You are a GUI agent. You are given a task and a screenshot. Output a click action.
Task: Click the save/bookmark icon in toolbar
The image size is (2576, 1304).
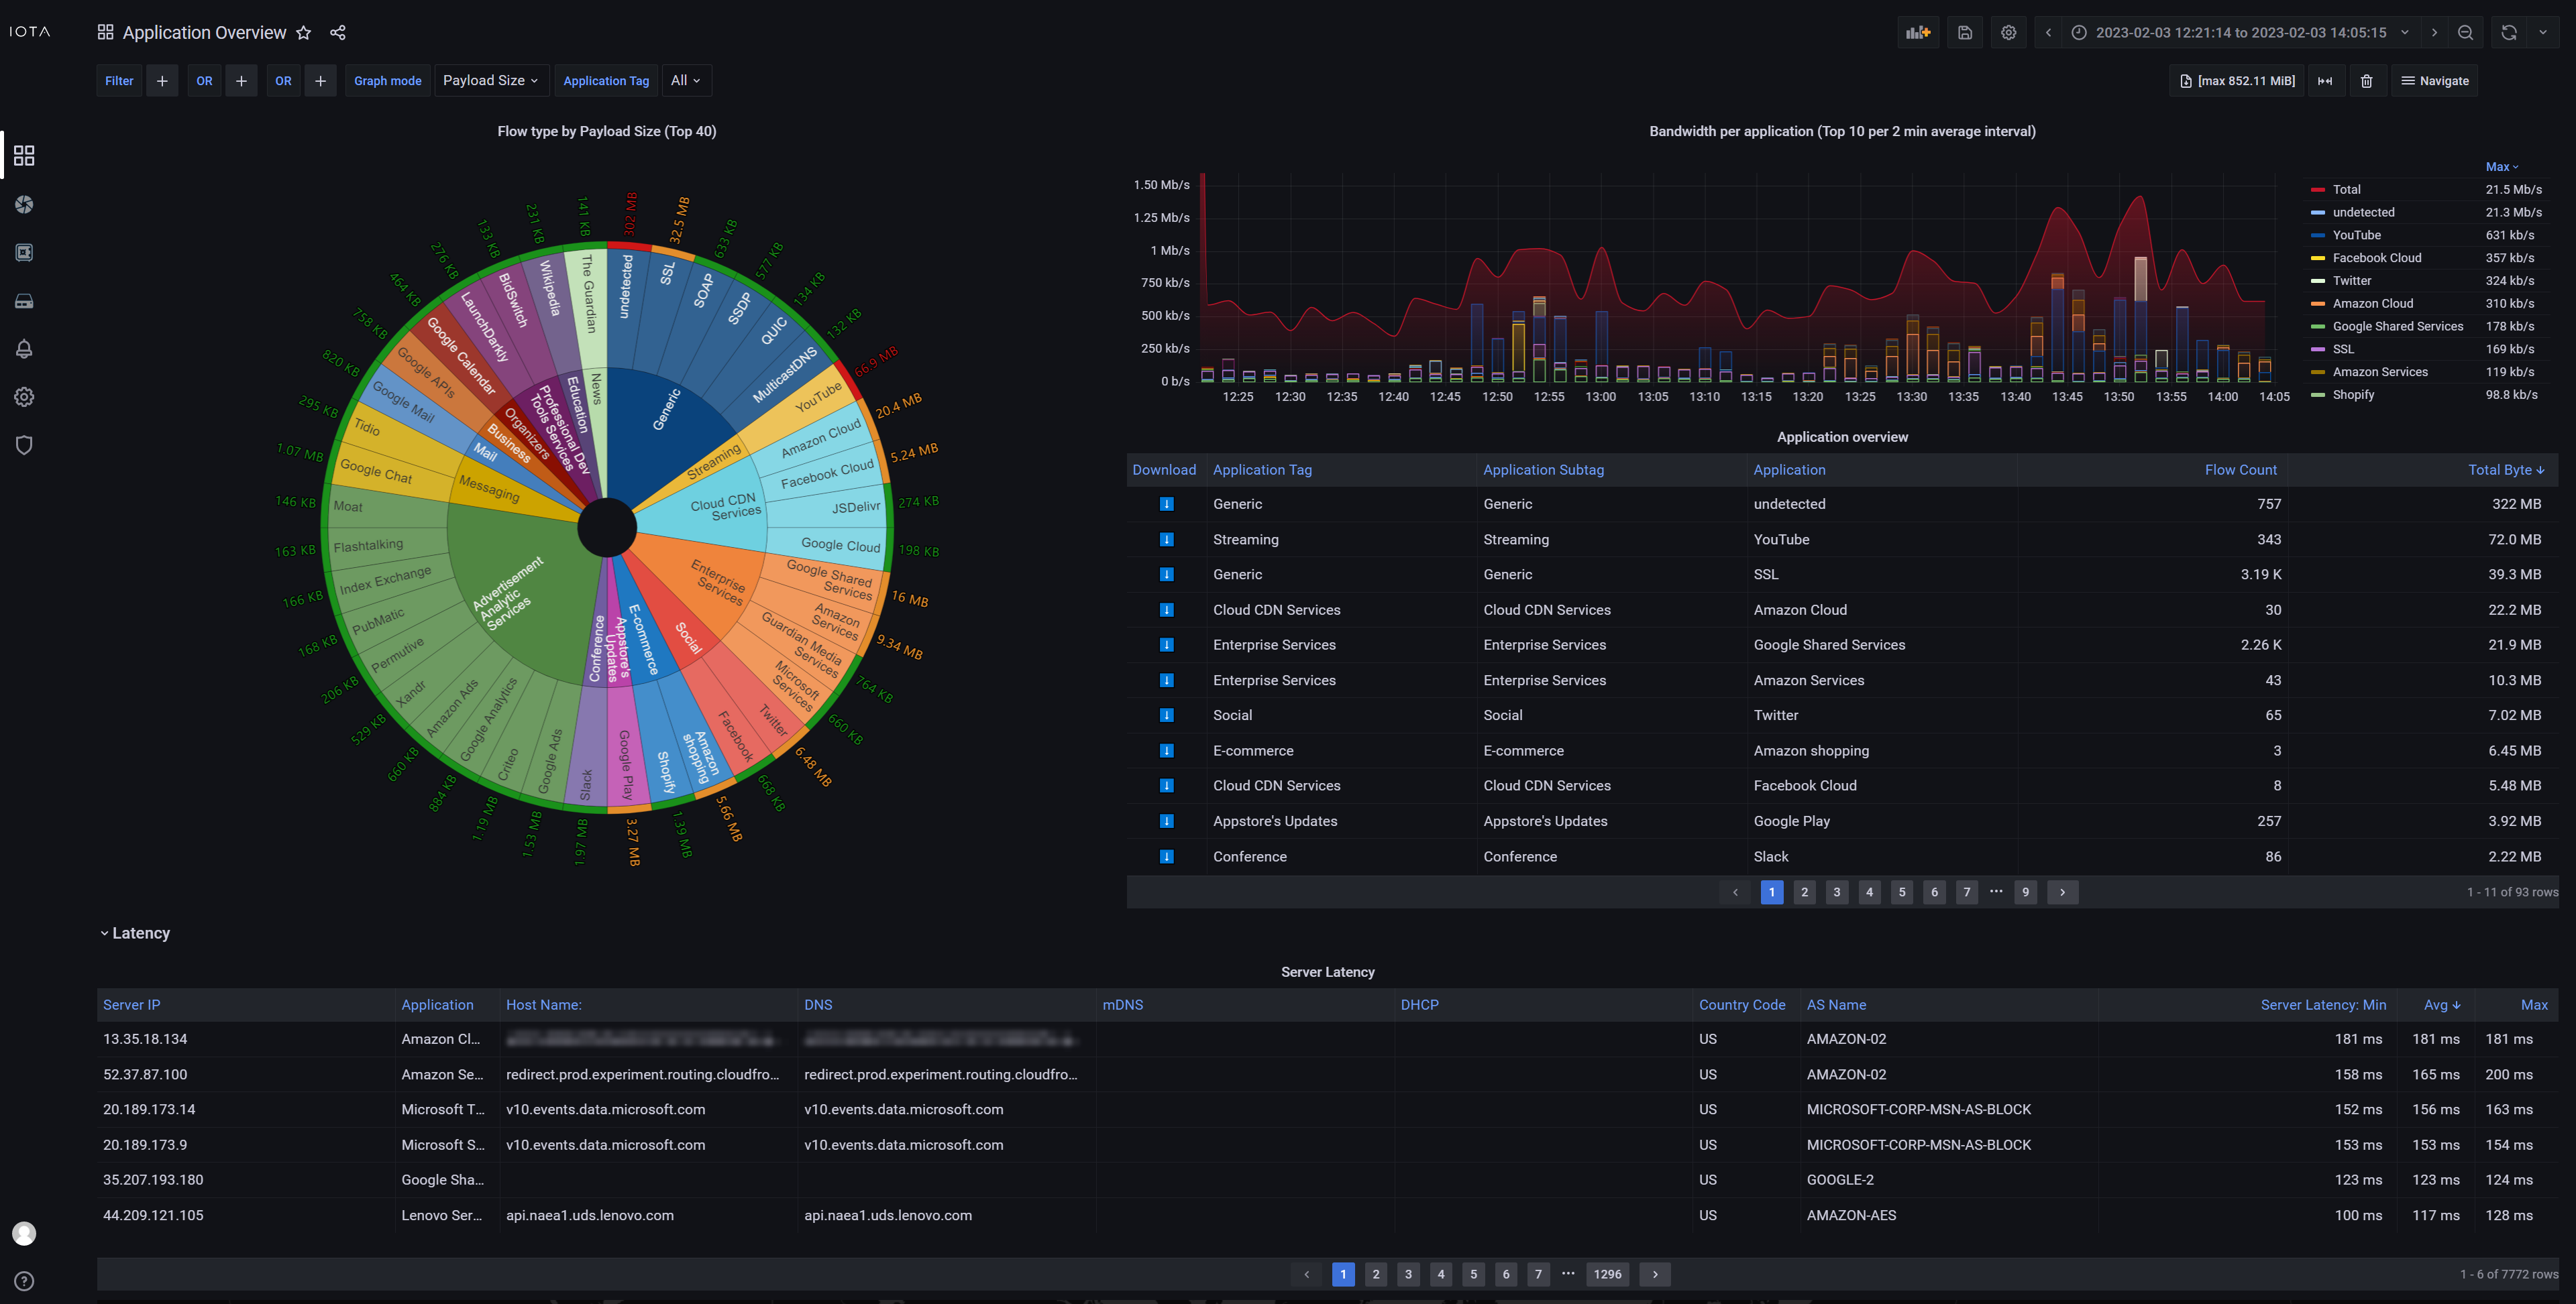click(x=1966, y=32)
